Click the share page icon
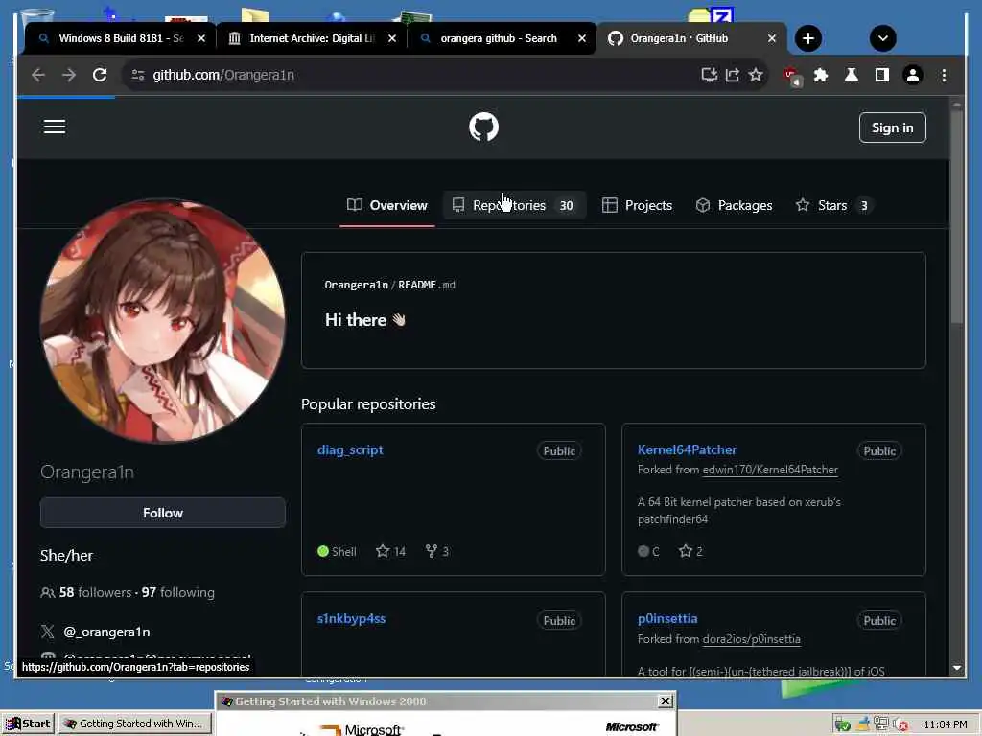The height and width of the screenshot is (736, 982). click(x=732, y=75)
